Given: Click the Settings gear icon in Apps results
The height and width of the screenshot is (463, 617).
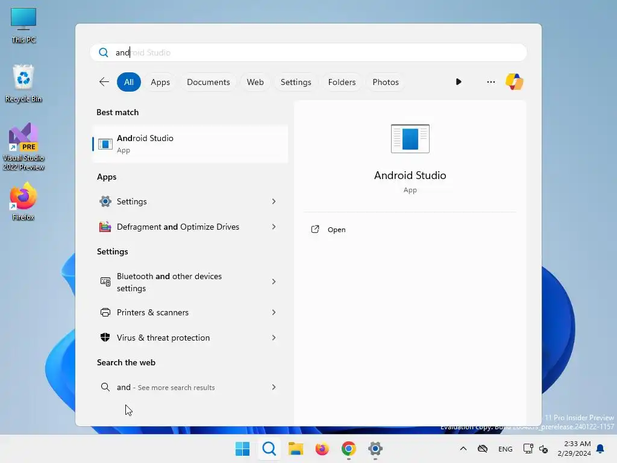Looking at the screenshot, I should [x=105, y=201].
